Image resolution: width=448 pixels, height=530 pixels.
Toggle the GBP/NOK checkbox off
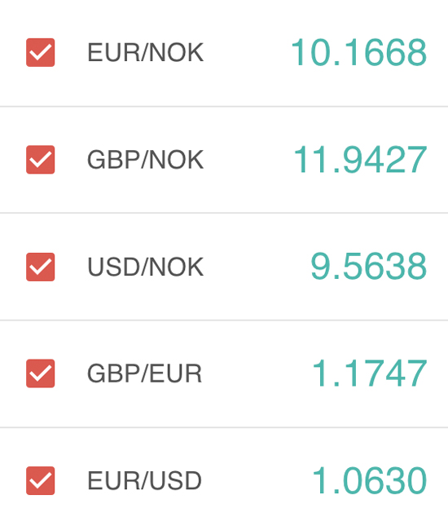point(41,160)
